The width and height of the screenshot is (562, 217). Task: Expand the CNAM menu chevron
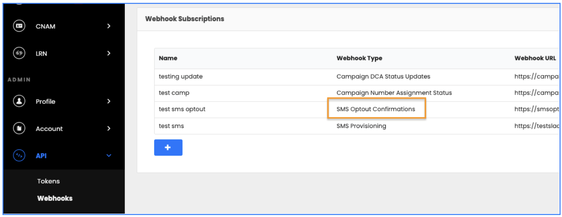tap(109, 26)
